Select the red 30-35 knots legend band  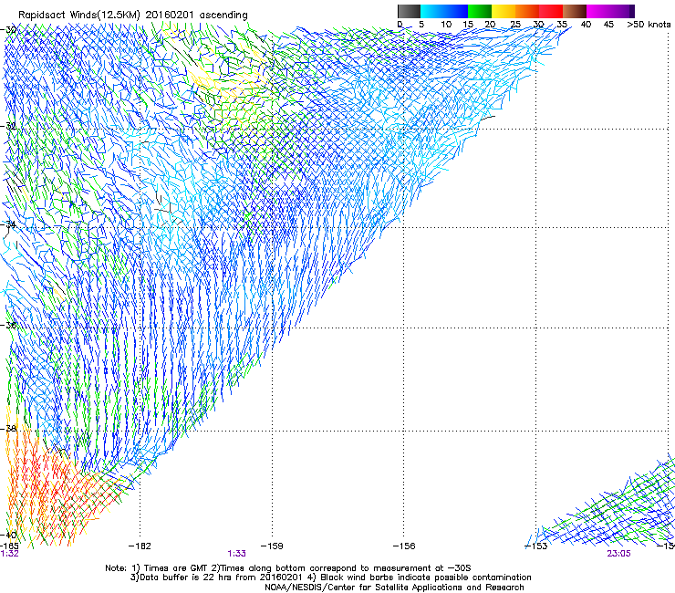pos(551,11)
